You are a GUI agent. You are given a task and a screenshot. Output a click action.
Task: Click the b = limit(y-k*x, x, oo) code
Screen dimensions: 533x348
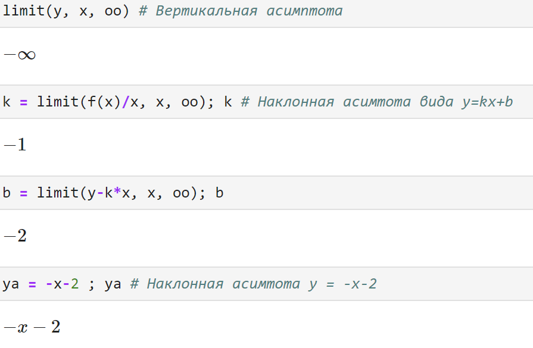104,193
